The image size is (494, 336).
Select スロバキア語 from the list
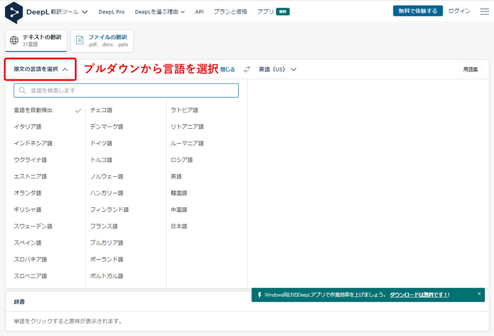tap(30, 260)
